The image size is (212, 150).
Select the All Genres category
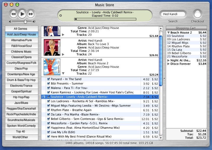point(22,29)
